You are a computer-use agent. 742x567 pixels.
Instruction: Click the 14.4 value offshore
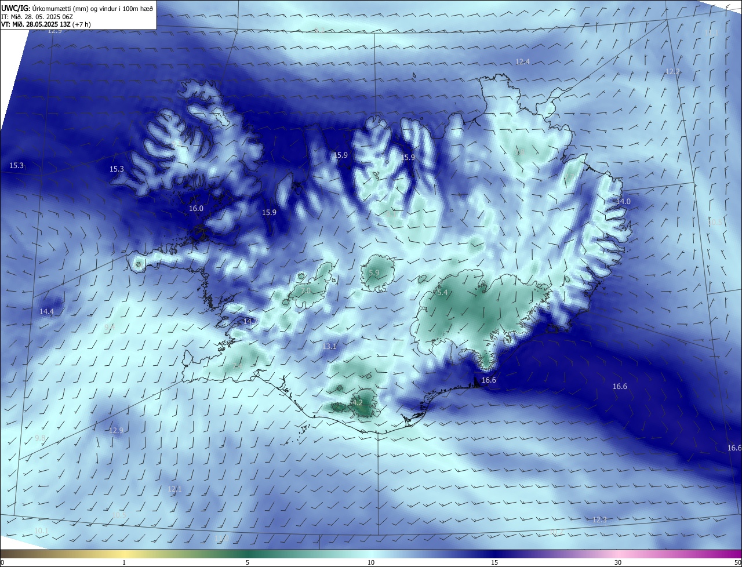46,312
